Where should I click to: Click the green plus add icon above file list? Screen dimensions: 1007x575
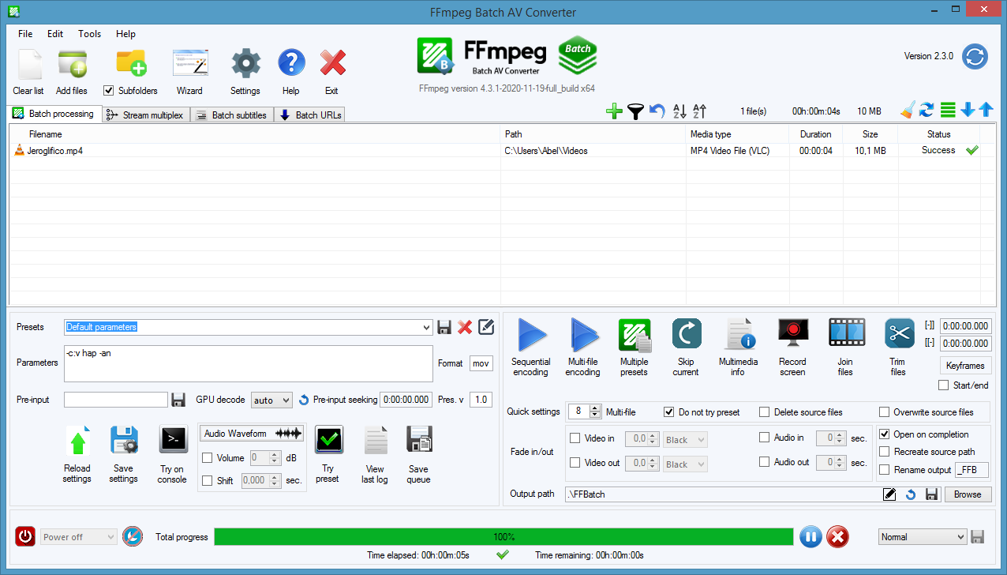(x=614, y=112)
